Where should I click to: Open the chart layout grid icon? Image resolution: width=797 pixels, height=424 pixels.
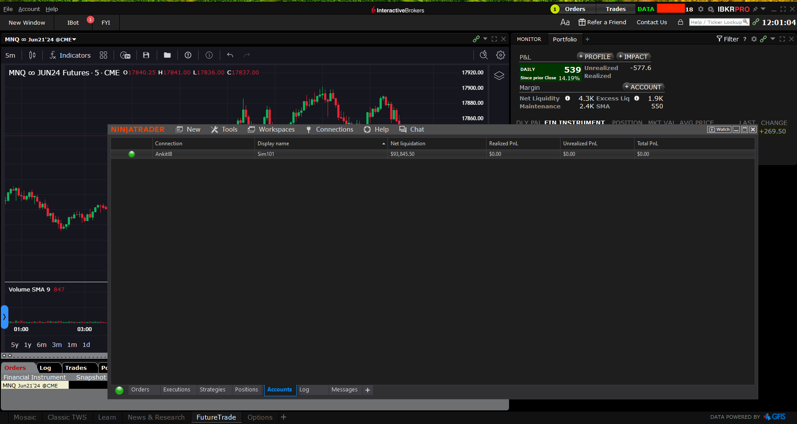tap(103, 55)
